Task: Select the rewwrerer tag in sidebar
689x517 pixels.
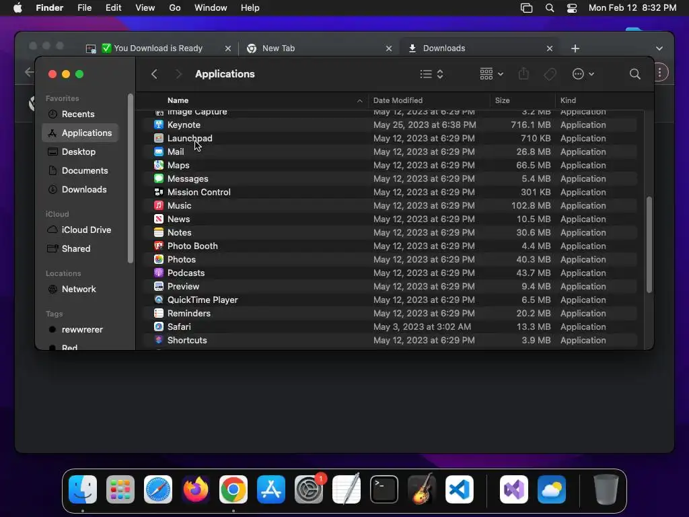Action: click(80, 330)
